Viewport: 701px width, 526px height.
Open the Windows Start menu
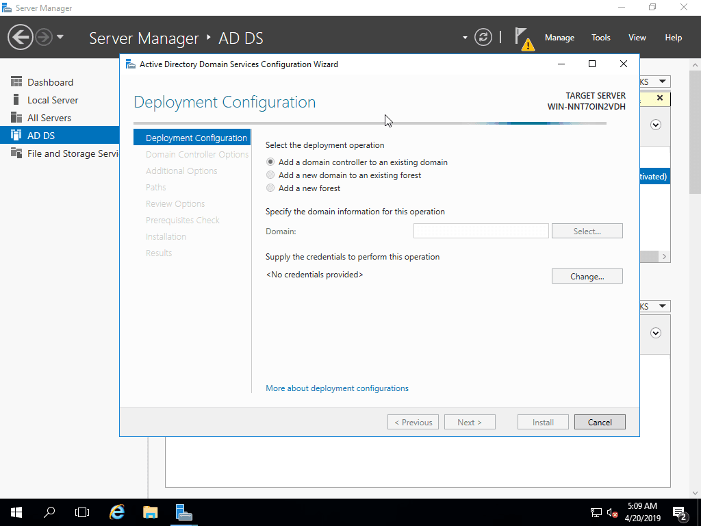click(x=16, y=512)
